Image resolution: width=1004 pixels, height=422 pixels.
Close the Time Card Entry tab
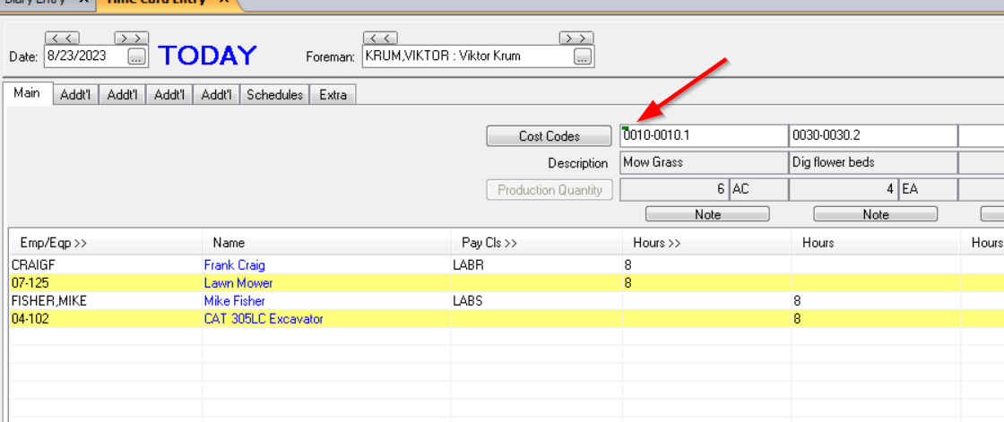(223, 3)
